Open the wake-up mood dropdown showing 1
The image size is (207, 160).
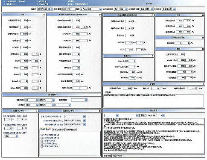(75, 116)
